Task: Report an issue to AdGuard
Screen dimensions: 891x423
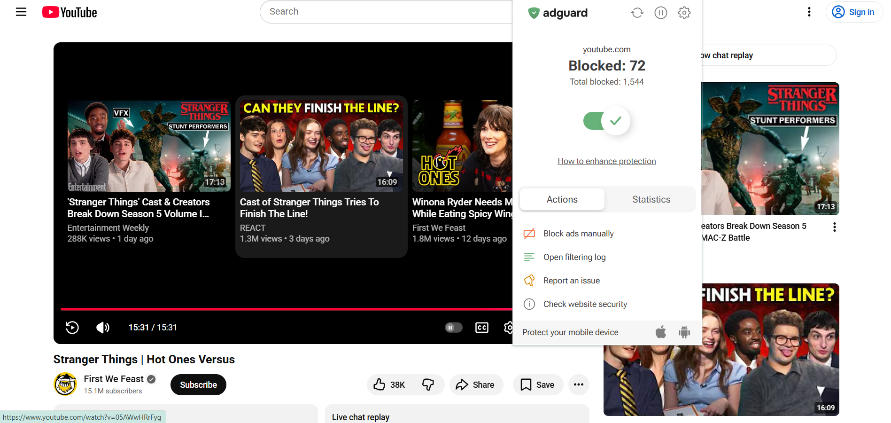Action: pyautogui.click(x=571, y=280)
